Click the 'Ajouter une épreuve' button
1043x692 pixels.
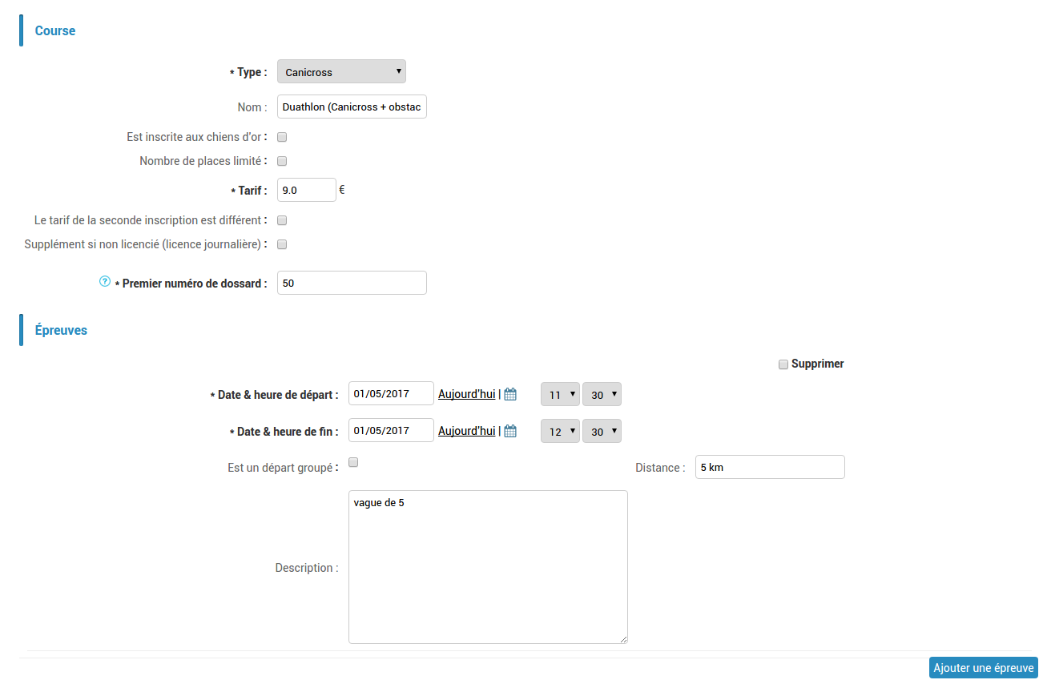[x=984, y=668]
